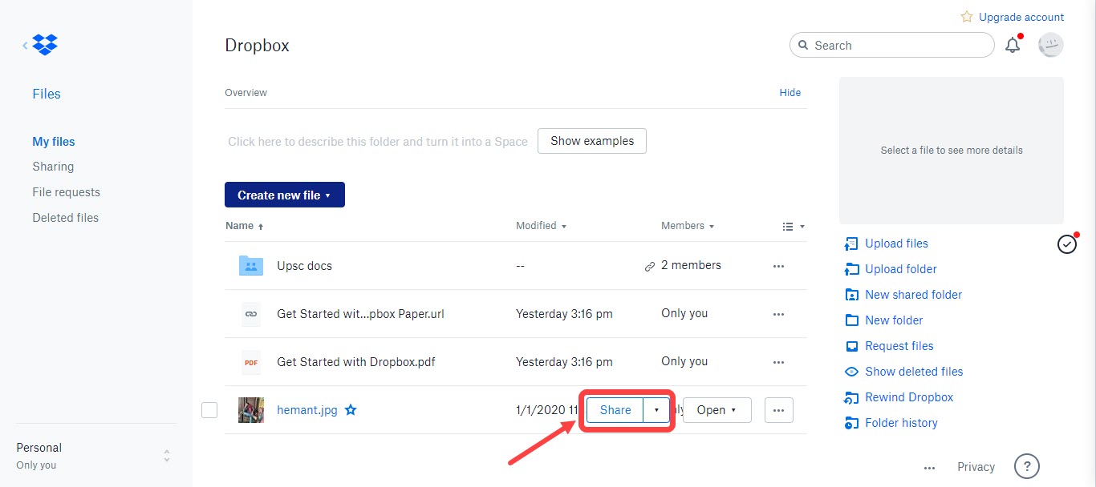Star the hemant.jpg file
1096x487 pixels.
(x=351, y=410)
